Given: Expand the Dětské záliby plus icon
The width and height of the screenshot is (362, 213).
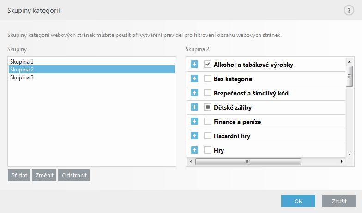Looking at the screenshot, I should click(x=194, y=107).
